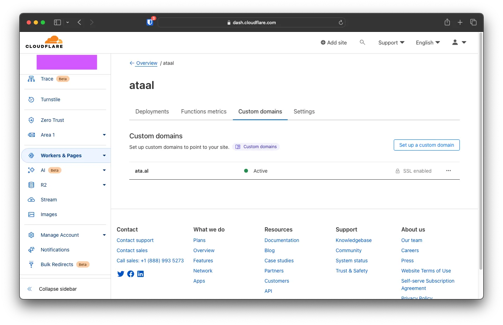The height and width of the screenshot is (325, 503).
Task: Open Zero Trust in the sidebar
Action: [52, 120]
